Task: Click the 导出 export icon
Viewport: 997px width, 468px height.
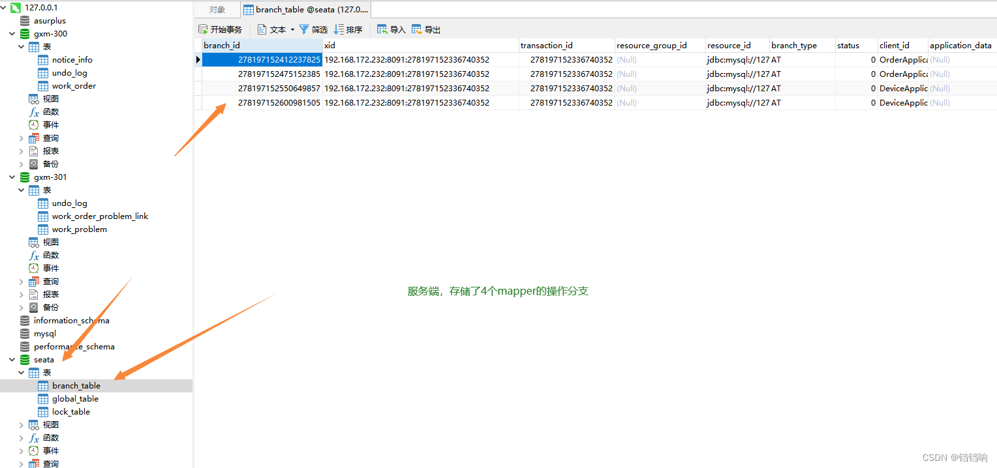Action: click(x=417, y=29)
